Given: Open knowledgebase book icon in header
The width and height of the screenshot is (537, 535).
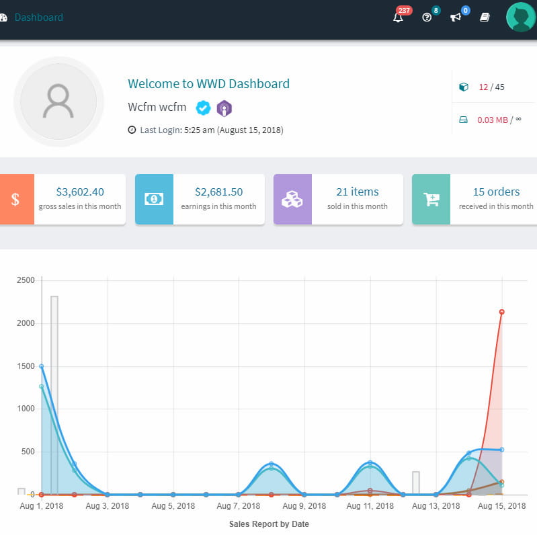Looking at the screenshot, I should pyautogui.click(x=485, y=17).
